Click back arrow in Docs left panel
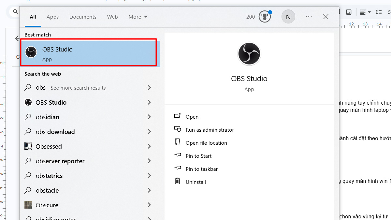The image size is (391, 220). coord(17,38)
